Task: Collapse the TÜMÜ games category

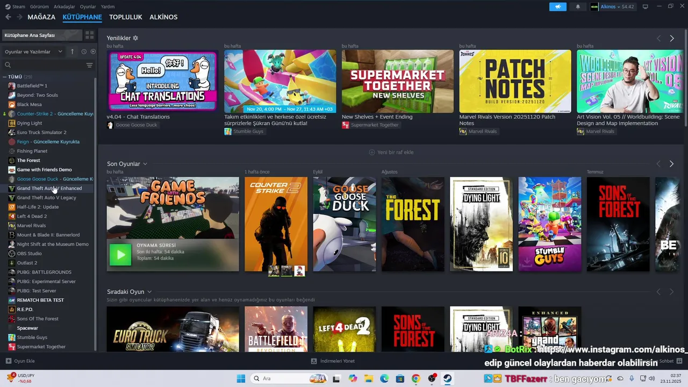Action: [5, 77]
